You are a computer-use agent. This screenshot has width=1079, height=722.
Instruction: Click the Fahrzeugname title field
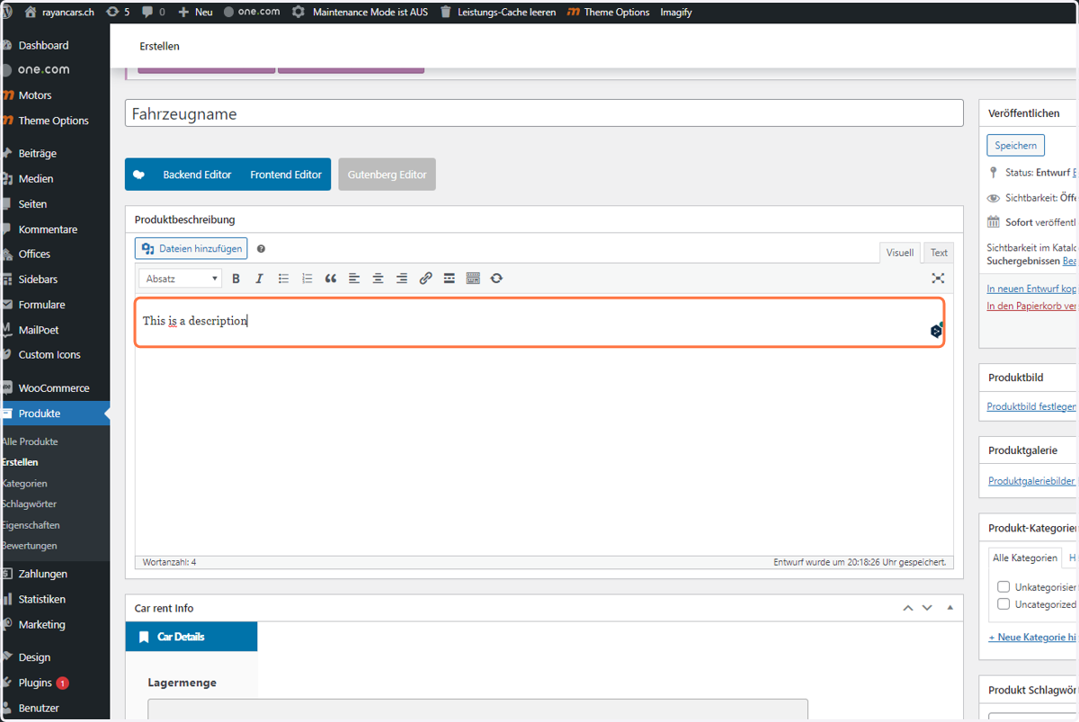pyautogui.click(x=544, y=113)
